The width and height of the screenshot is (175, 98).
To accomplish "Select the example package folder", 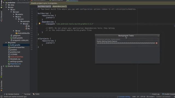I will [25, 21].
